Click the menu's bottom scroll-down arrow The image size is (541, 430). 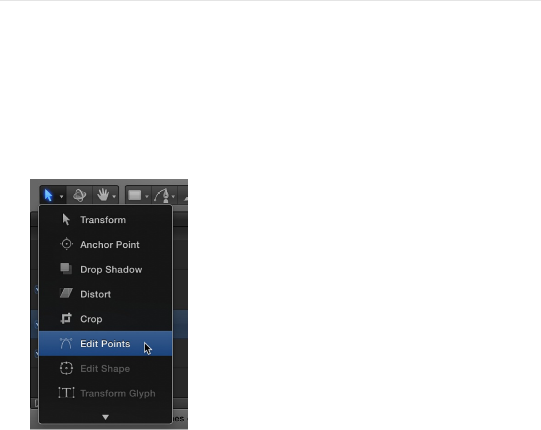click(x=105, y=417)
